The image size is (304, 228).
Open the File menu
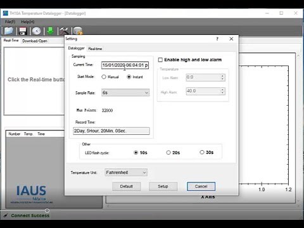click(10, 22)
